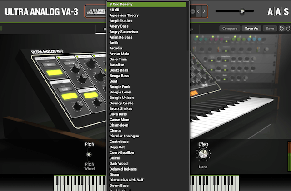Image resolution: width=291 pixels, height=191 pixels.
Task: Select Circular Analogue preset
Action: pos(146,136)
